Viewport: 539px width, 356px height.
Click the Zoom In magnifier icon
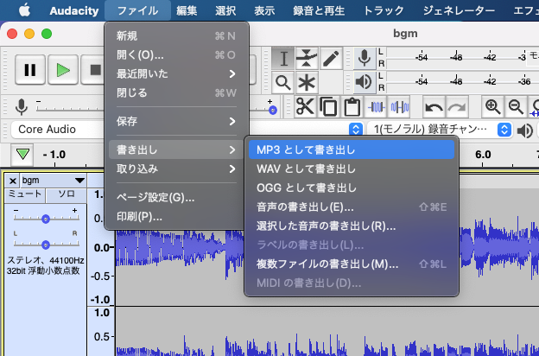tap(492, 107)
